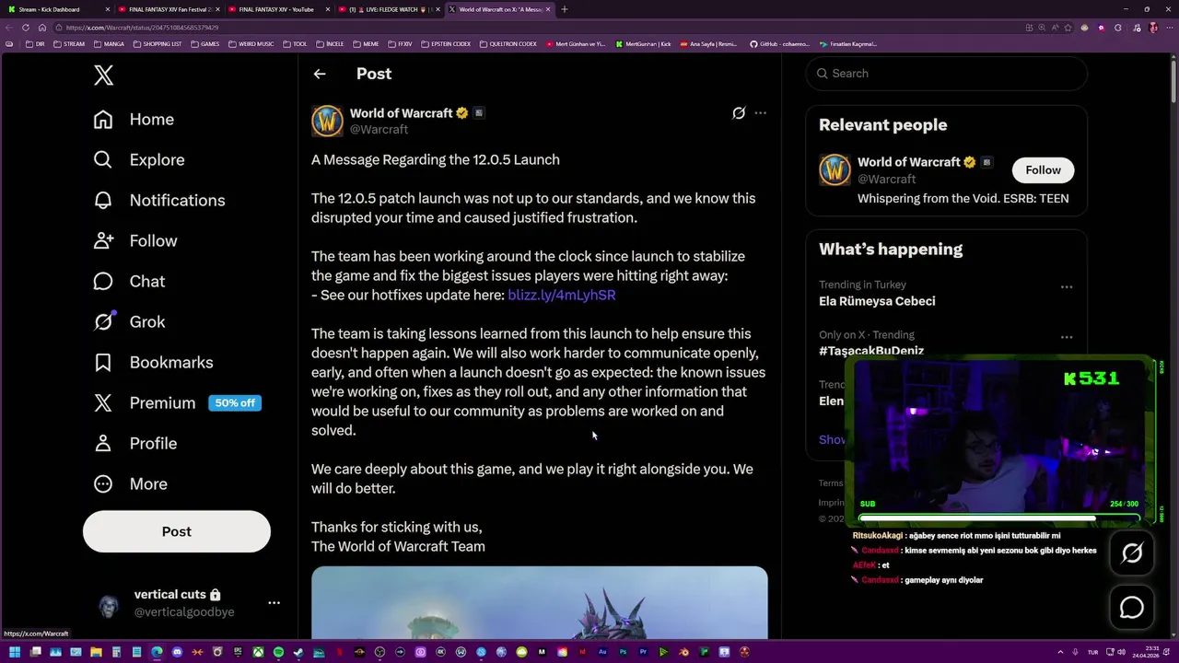Open File Explorer from the taskbar

click(96, 652)
